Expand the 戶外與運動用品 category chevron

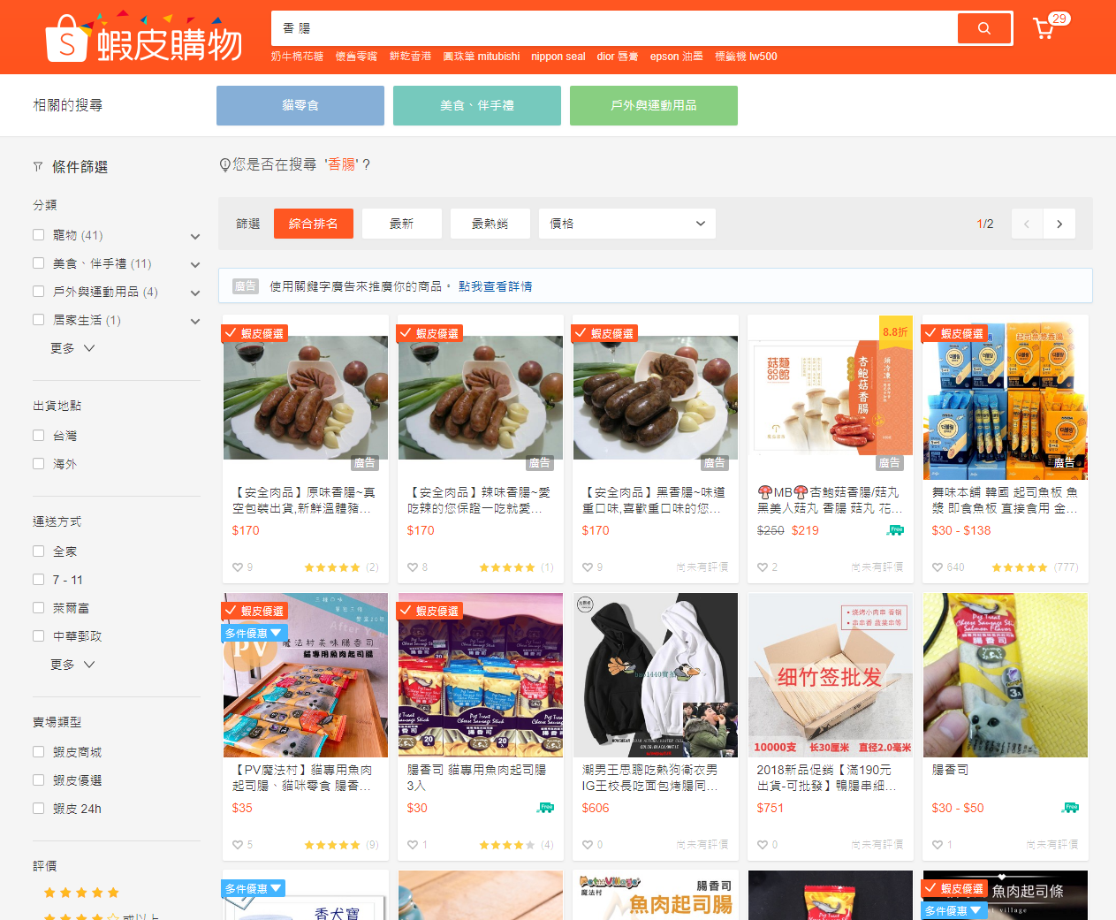pos(195,293)
